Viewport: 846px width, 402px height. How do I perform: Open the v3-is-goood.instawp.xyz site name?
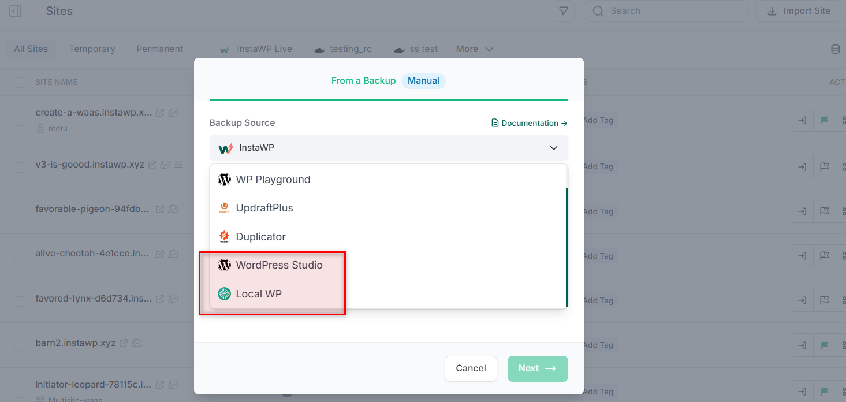(90, 165)
